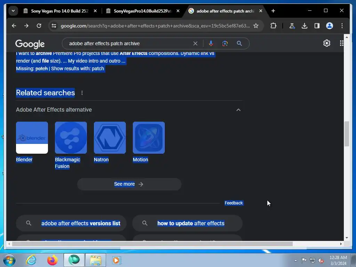Open the network tray icon
The image size is (356, 267).
coord(313,260)
